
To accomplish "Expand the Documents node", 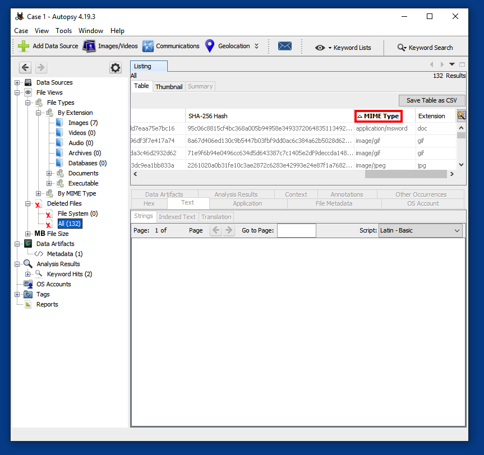I will pos(49,173).
